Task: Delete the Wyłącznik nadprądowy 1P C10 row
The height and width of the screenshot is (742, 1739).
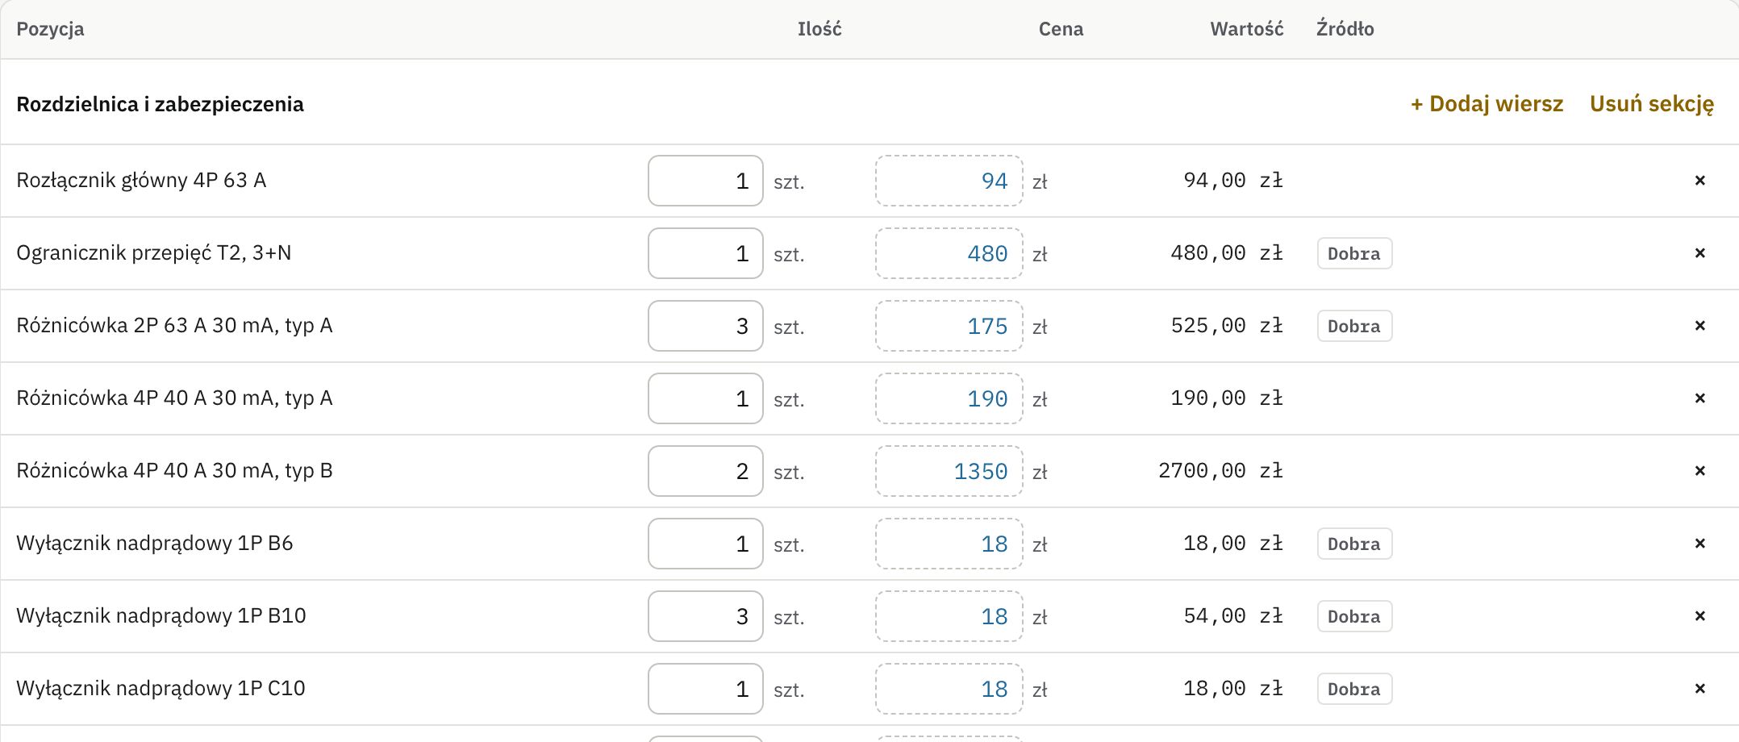Action: 1699,689
